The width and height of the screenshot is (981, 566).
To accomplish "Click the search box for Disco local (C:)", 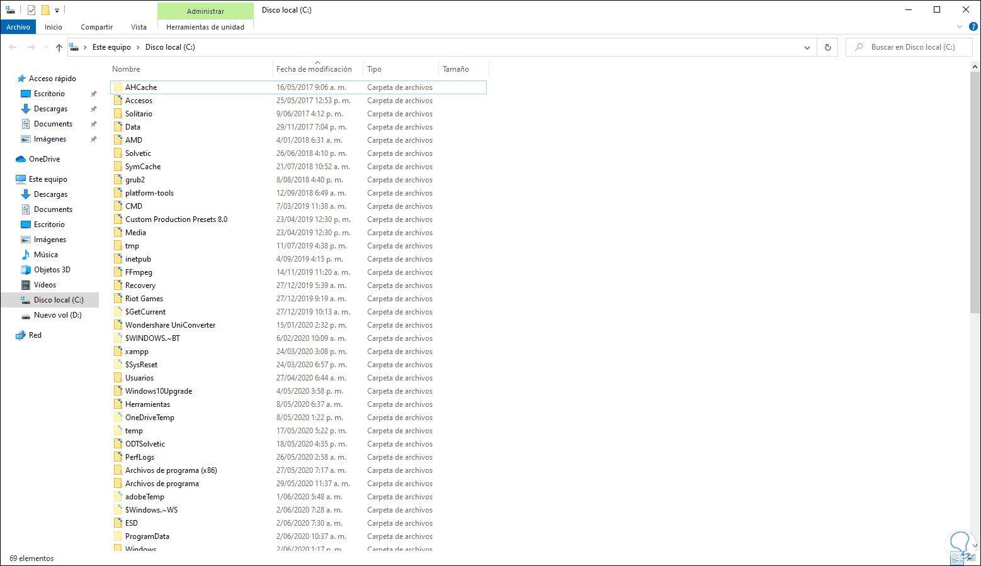I will pyautogui.click(x=909, y=47).
